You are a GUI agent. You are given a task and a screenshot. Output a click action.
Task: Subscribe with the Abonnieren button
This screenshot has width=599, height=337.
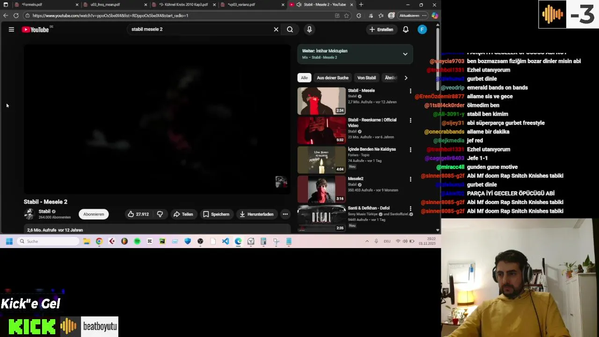(x=94, y=214)
